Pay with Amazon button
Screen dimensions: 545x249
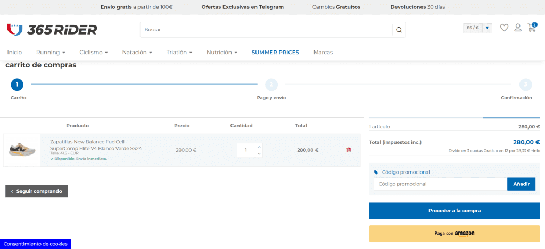tap(455, 234)
